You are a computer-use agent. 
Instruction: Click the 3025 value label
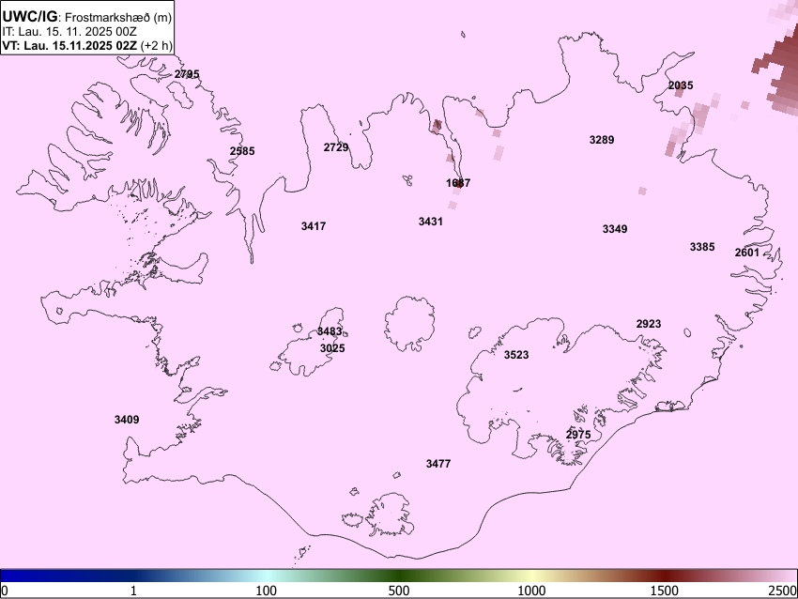coord(332,348)
